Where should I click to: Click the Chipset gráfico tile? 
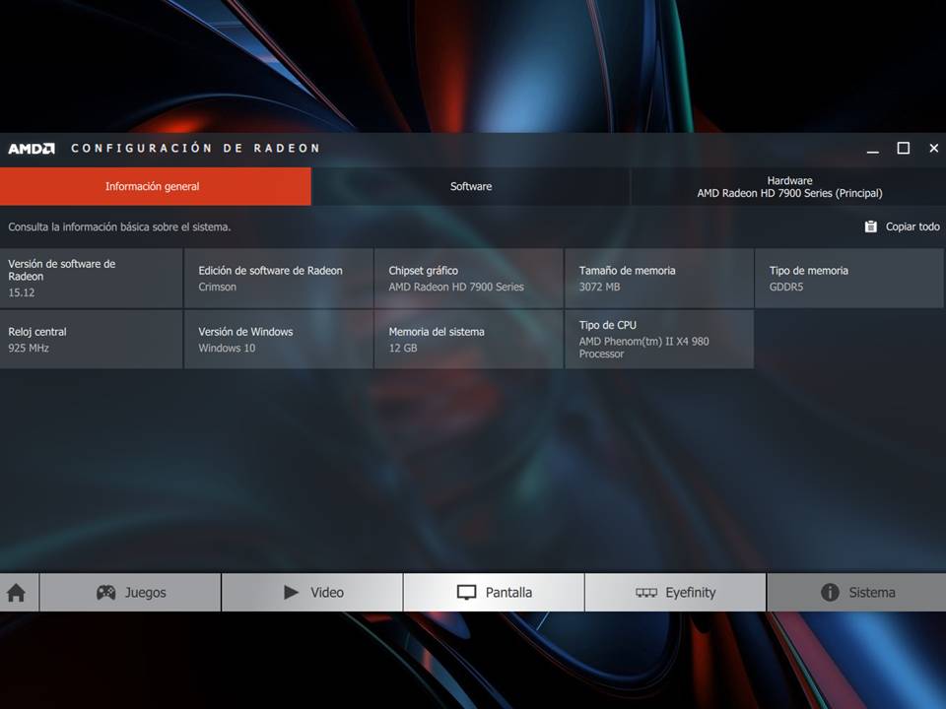(468, 278)
